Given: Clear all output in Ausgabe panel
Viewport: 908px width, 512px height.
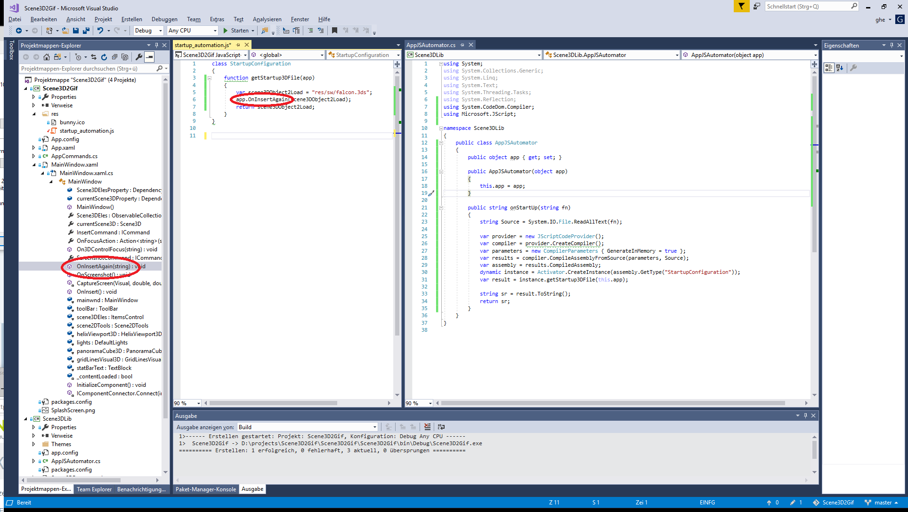Looking at the screenshot, I should (427, 427).
